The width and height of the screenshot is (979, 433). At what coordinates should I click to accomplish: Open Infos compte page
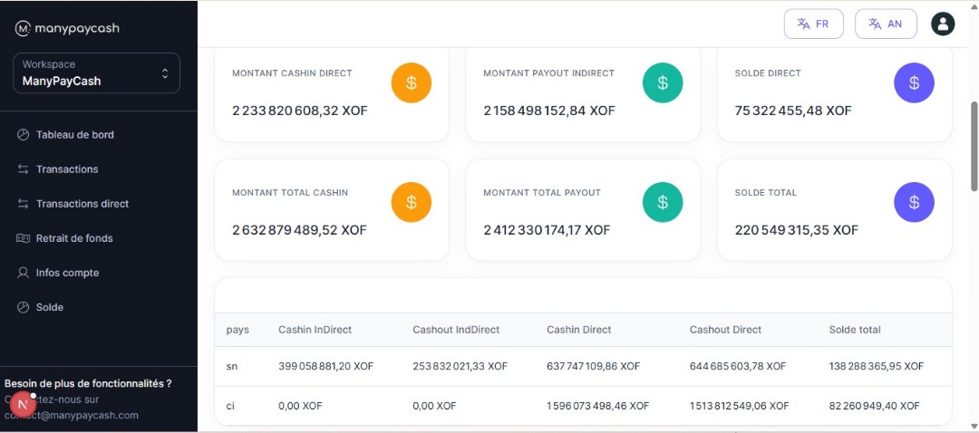67,273
